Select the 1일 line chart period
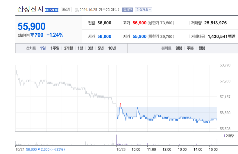The height and width of the screenshot is (154, 238). click(43, 48)
